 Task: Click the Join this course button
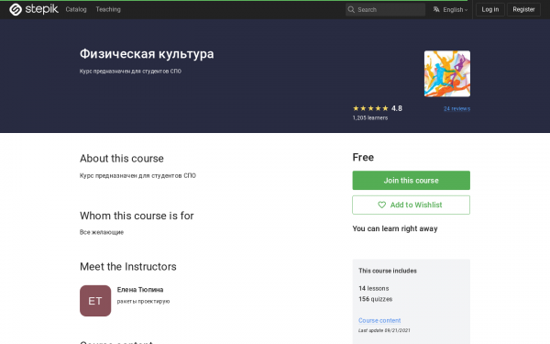pyautogui.click(x=411, y=181)
